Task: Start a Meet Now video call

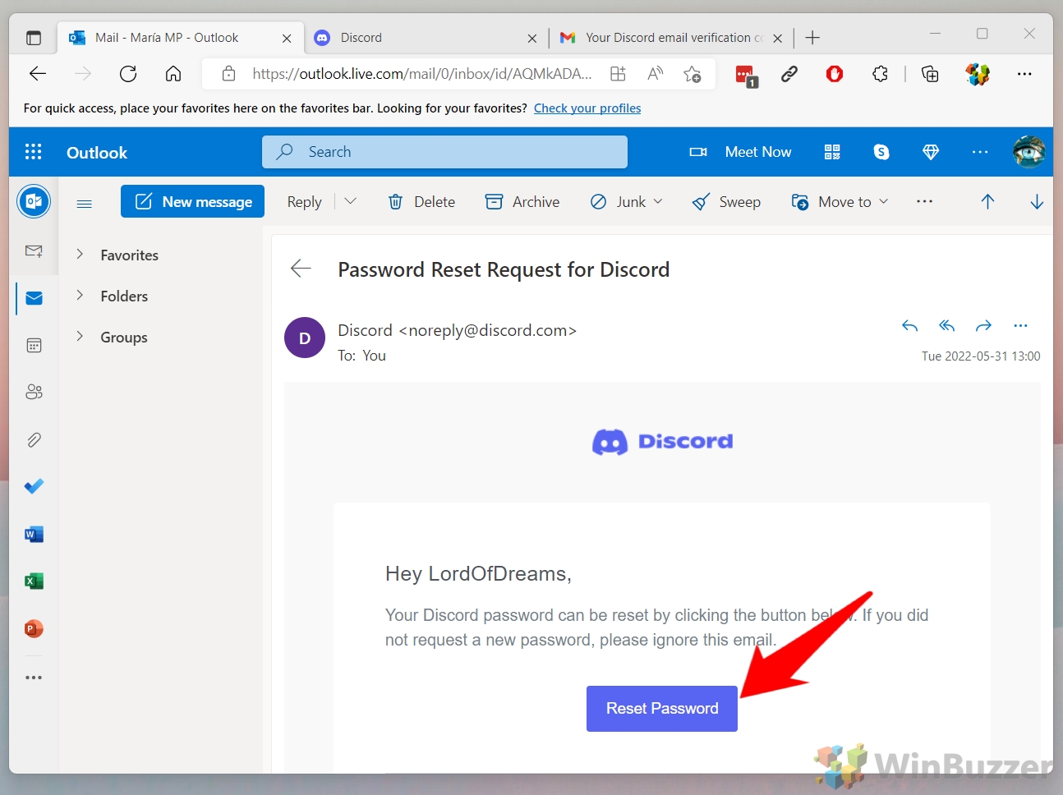Action: tap(740, 152)
